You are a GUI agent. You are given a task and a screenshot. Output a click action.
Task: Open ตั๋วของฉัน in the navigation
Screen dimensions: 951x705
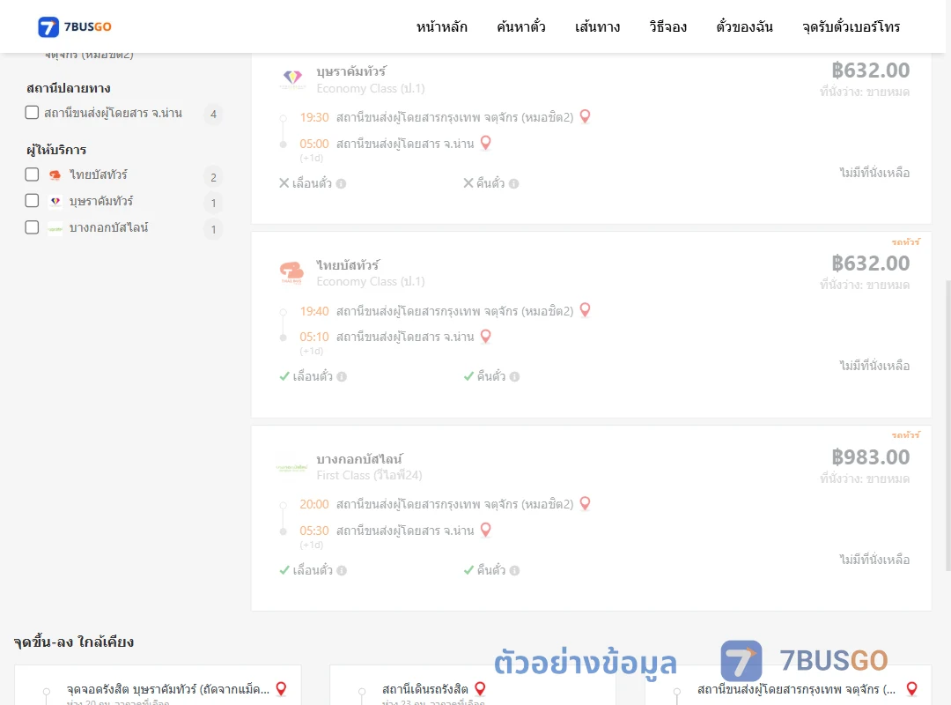tap(744, 26)
